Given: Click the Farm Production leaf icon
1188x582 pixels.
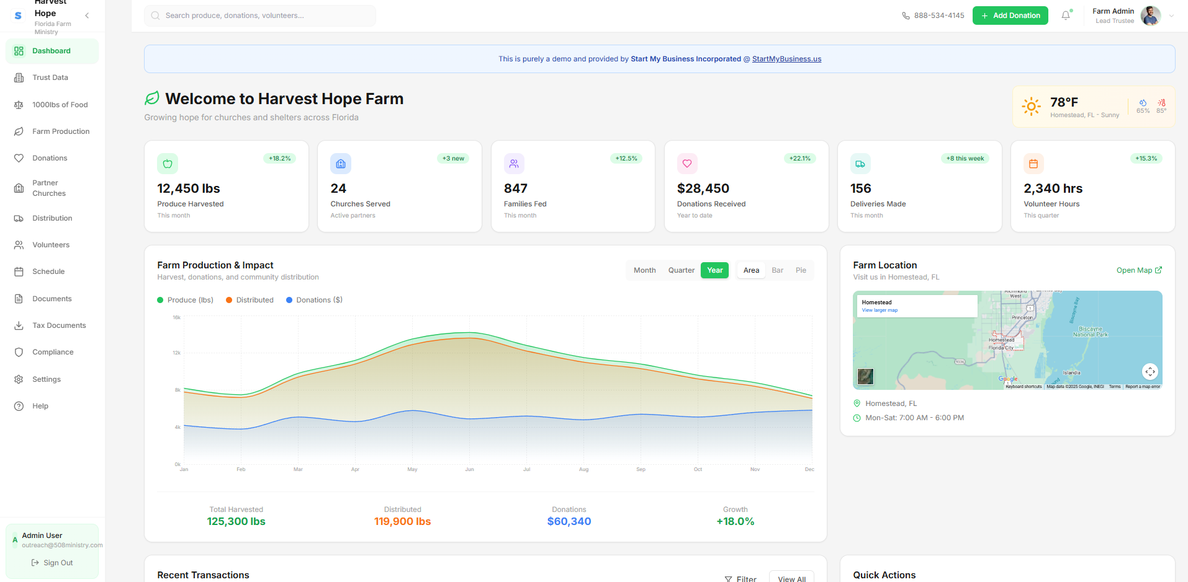Looking at the screenshot, I should [x=19, y=131].
